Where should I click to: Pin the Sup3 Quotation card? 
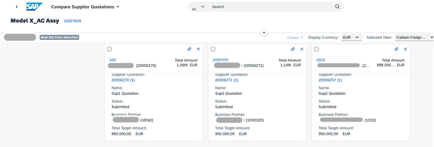(x=293, y=49)
